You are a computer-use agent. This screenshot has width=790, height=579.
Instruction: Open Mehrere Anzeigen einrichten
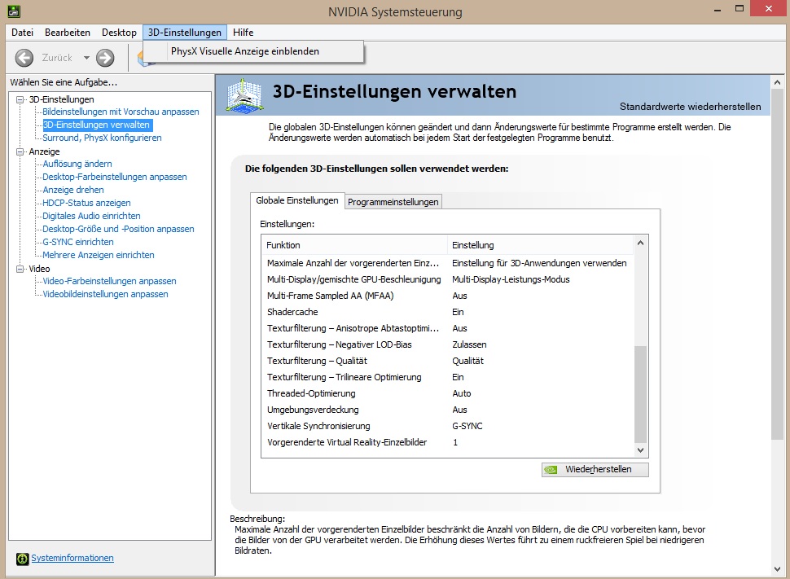tap(99, 256)
